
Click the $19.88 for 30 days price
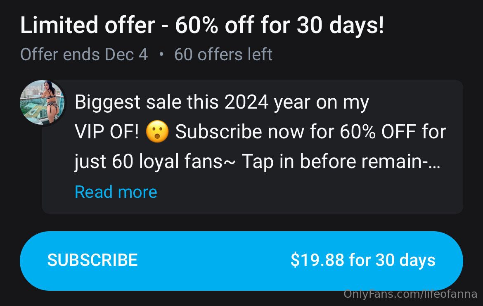click(362, 260)
